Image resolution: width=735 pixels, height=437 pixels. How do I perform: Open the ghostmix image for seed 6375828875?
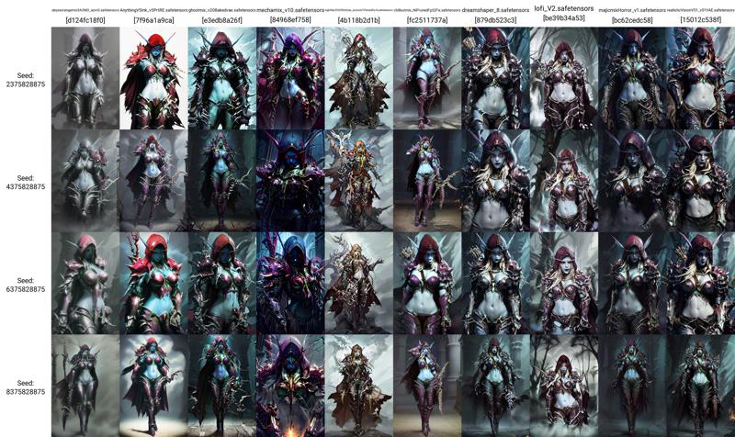222,283
